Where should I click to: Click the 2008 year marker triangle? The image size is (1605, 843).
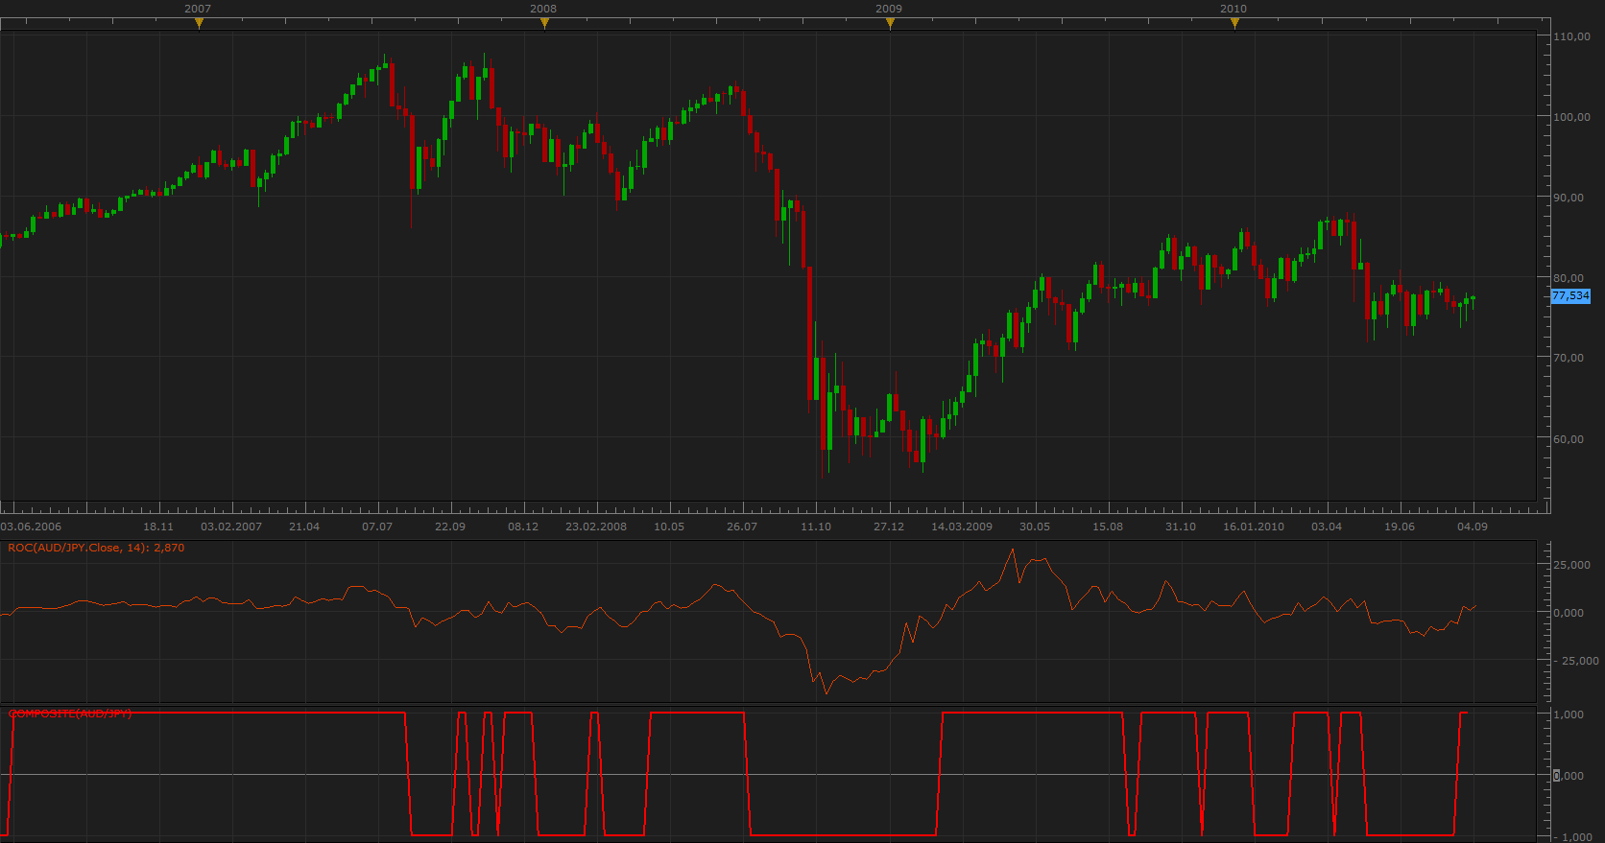[x=544, y=24]
